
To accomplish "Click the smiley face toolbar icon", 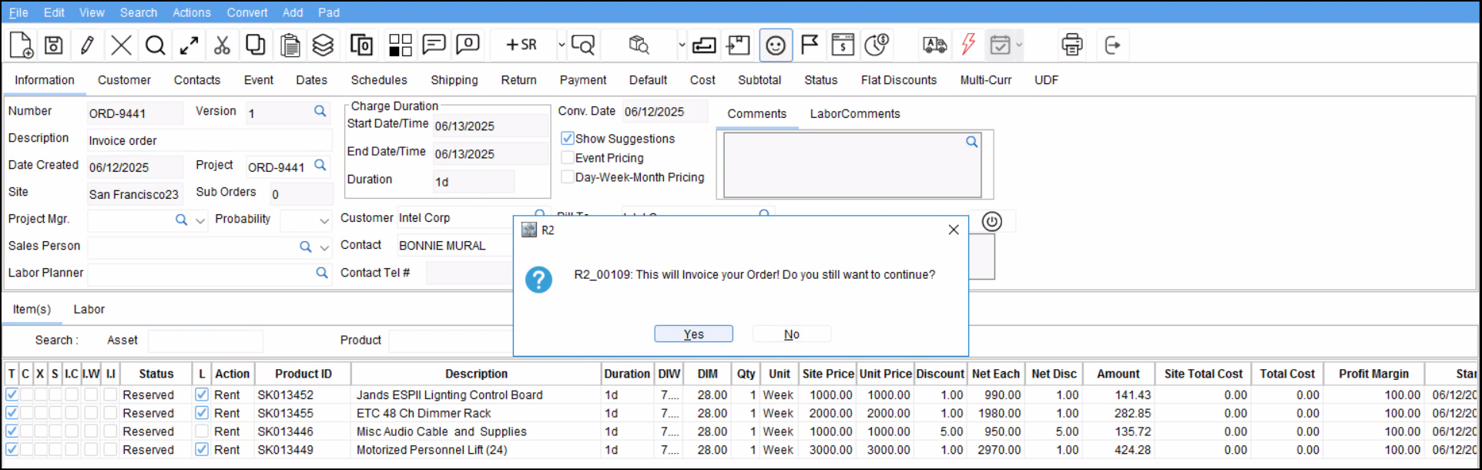I will pyautogui.click(x=776, y=45).
